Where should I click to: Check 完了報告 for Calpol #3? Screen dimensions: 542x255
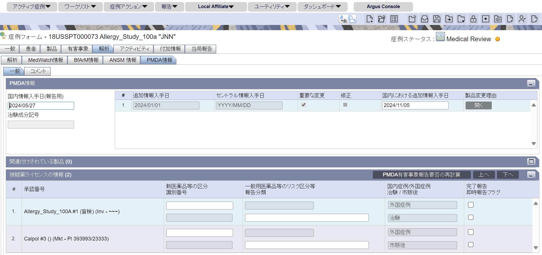point(471,232)
